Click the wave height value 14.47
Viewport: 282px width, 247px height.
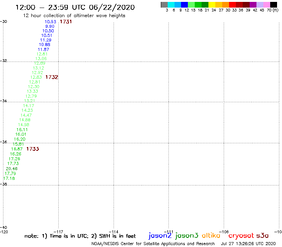click(x=26, y=115)
